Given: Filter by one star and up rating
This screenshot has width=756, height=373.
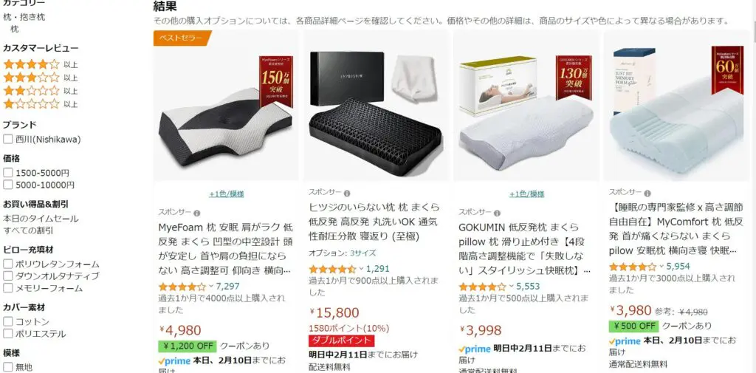Looking at the screenshot, I should [40, 103].
